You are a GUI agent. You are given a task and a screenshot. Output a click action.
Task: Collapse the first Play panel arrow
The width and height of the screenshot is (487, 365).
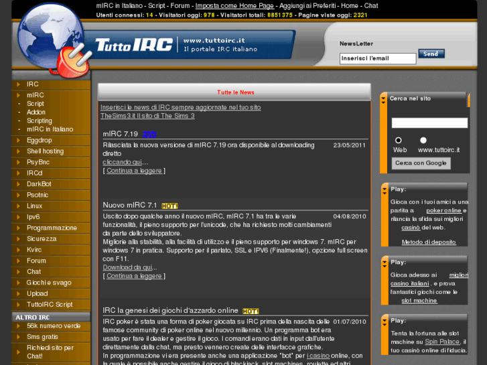tap(385, 191)
